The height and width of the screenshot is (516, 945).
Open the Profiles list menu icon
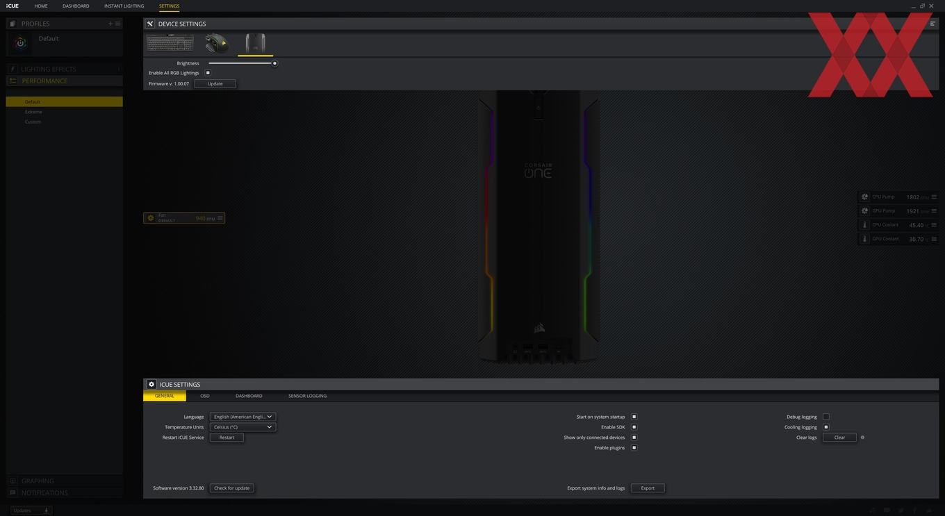pos(117,24)
